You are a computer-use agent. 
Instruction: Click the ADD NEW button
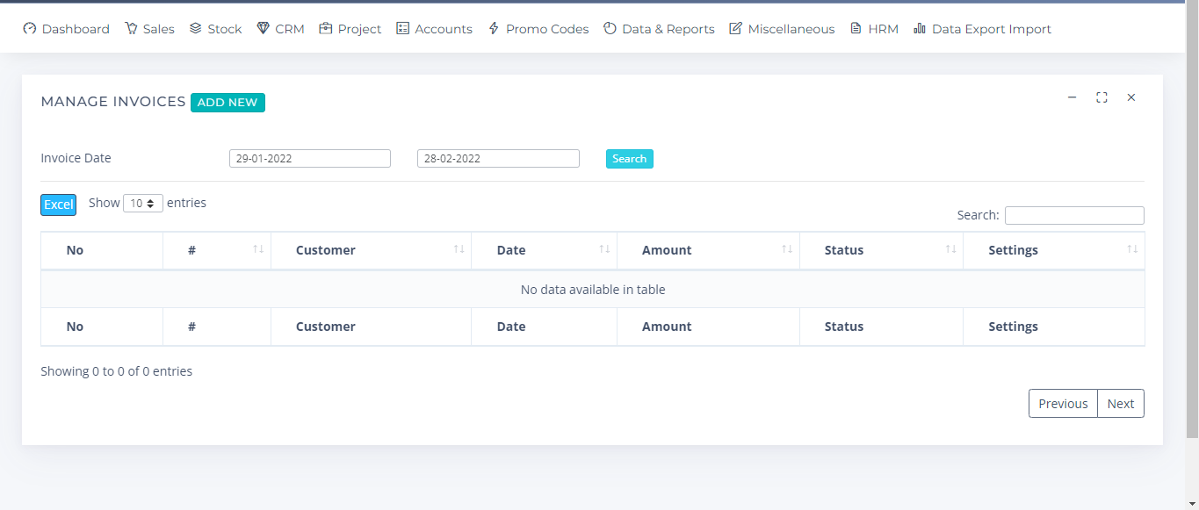tap(228, 103)
